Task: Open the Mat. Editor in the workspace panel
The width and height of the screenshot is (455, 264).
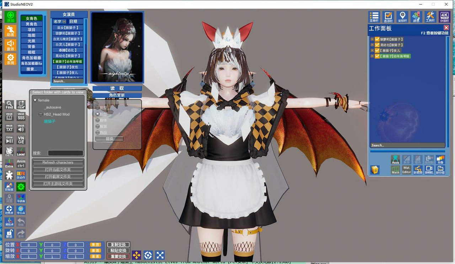Action: [x=407, y=170]
